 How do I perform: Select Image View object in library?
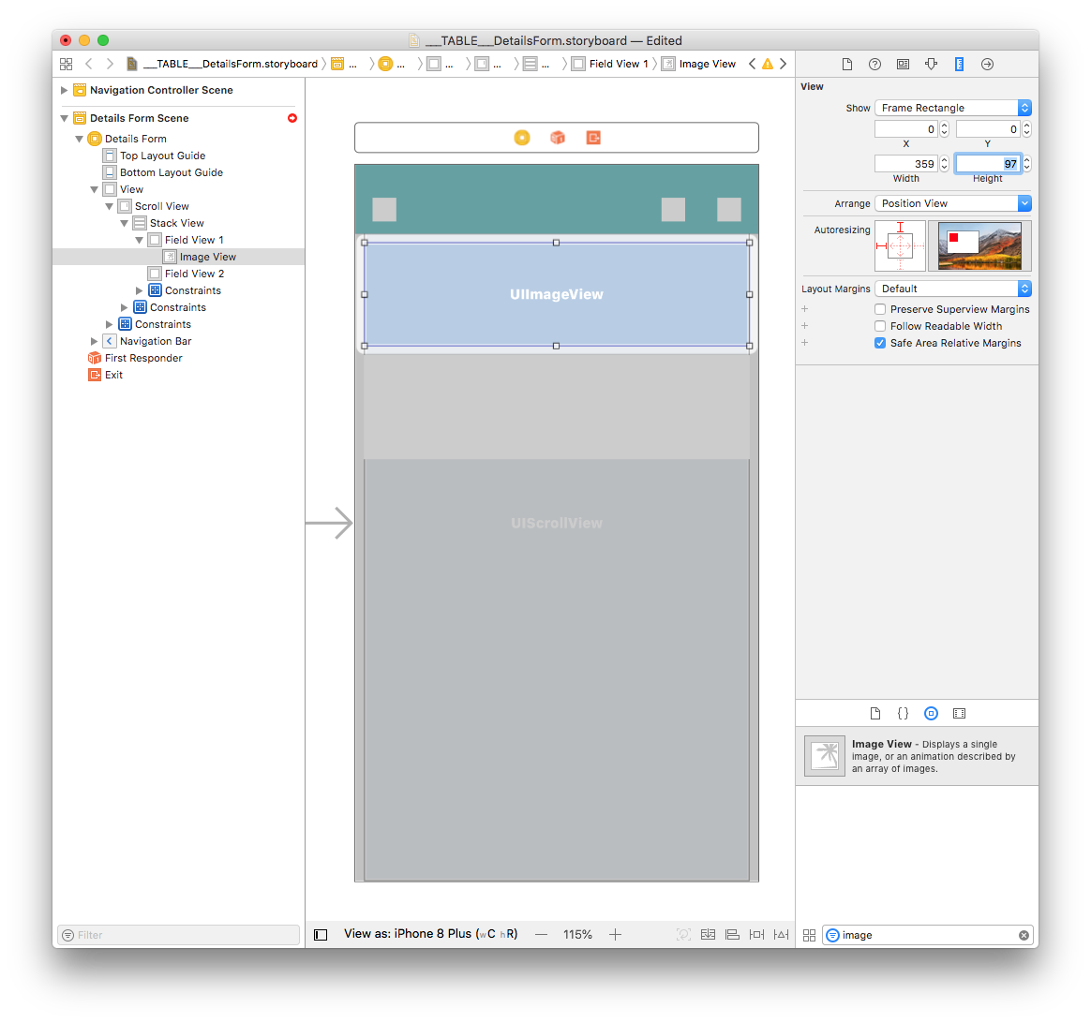(x=917, y=756)
